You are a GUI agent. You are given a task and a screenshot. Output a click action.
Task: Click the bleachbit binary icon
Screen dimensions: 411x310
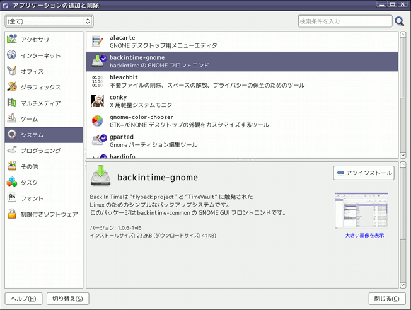[98, 81]
